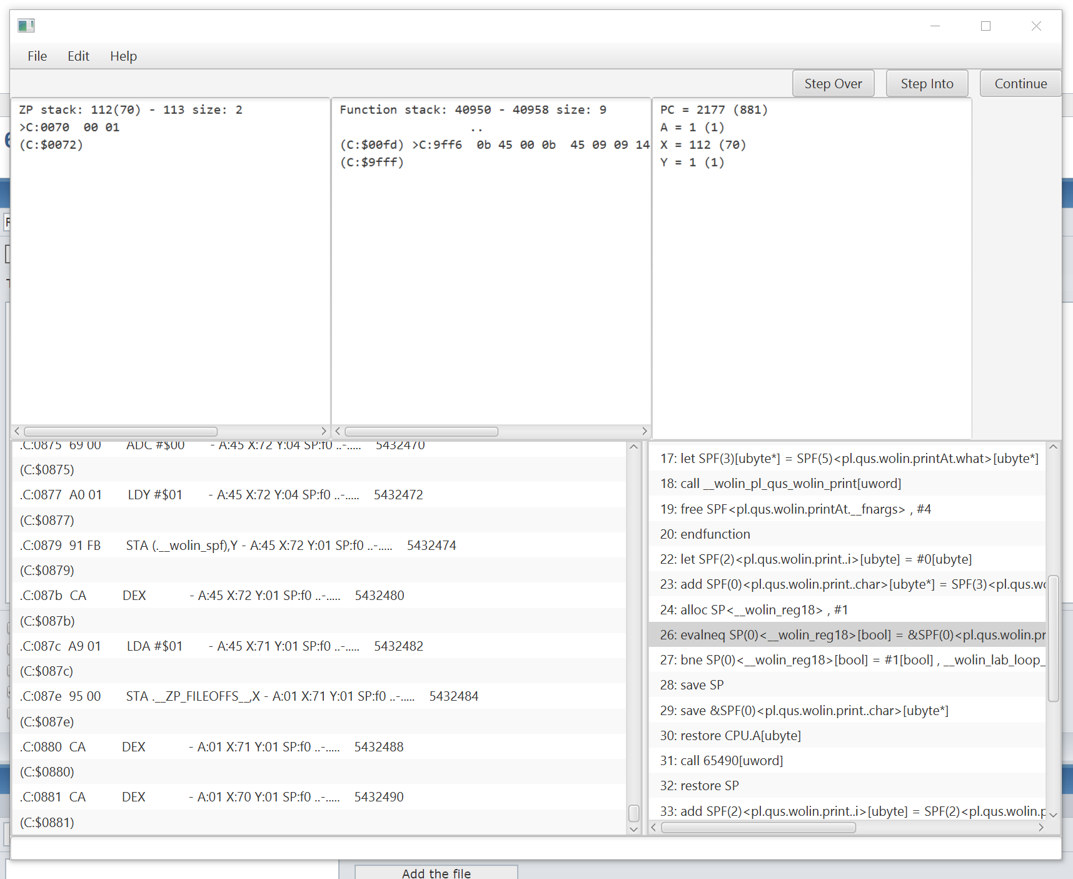Click the application icon in title bar

[26, 26]
